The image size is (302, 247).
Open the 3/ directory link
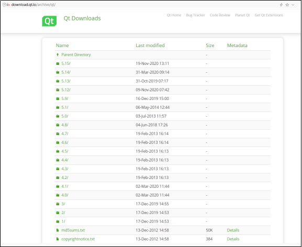(63, 204)
